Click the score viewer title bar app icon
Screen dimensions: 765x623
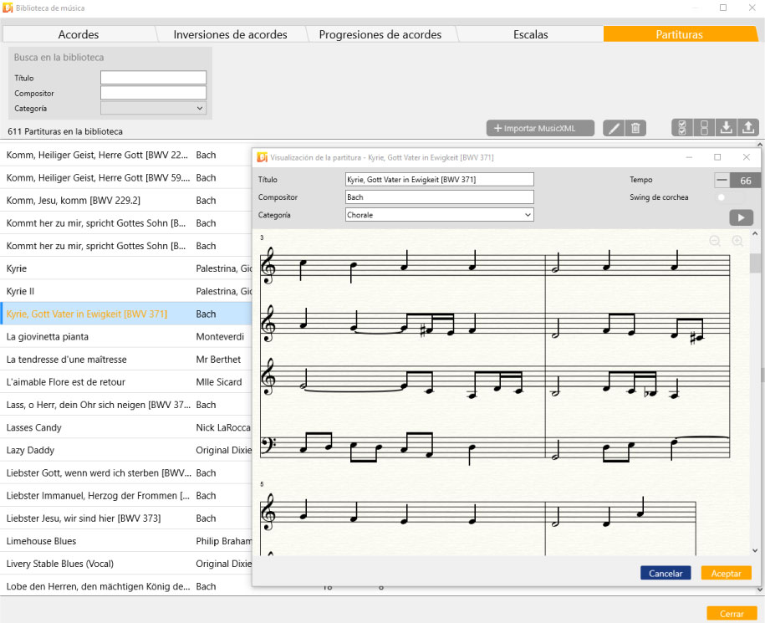pyautogui.click(x=263, y=157)
